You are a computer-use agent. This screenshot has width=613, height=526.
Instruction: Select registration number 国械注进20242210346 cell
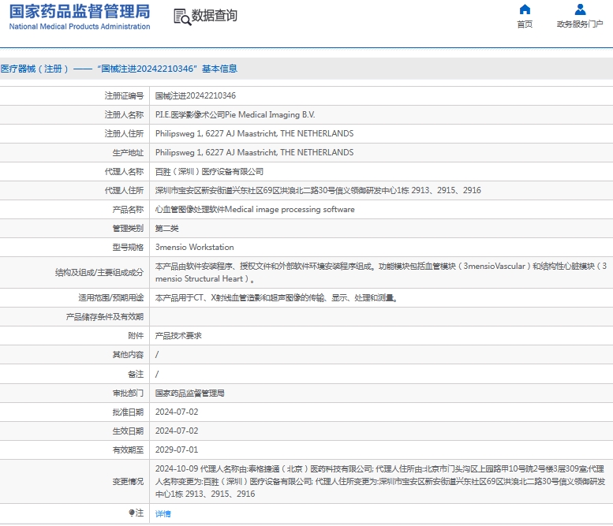click(x=196, y=95)
